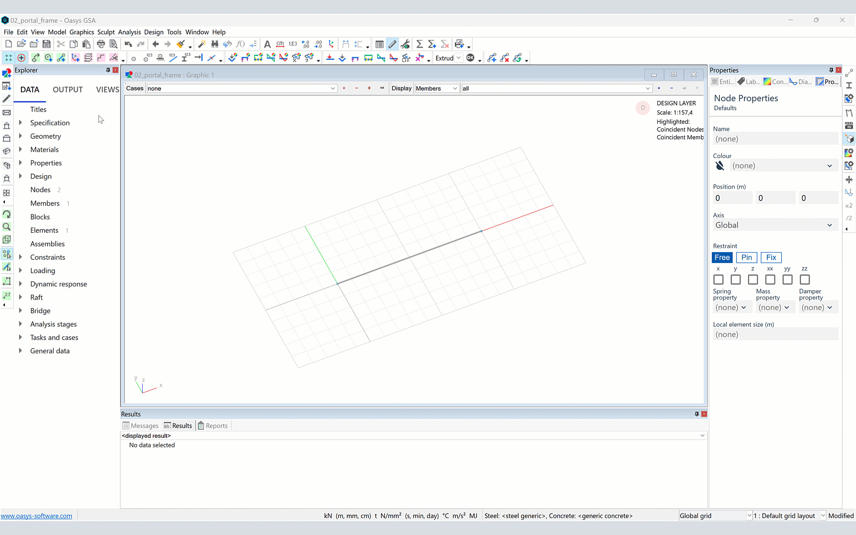Open the www.oasys-software.com link
856x535 pixels.
37,516
